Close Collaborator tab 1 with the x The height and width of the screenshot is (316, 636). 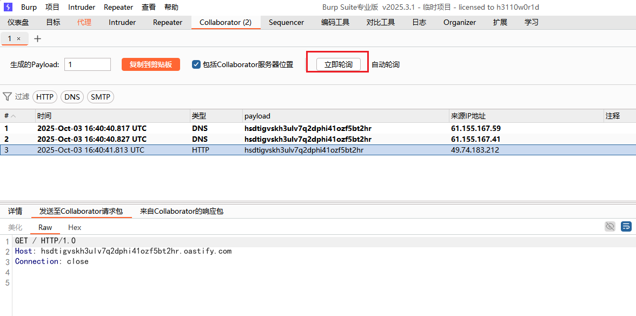point(18,38)
